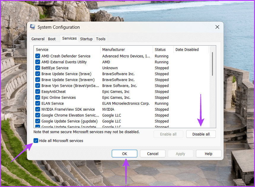Toggle NVIDIA FrameView SDK service checkbox
The image size is (255, 187).
[x=38, y=109]
